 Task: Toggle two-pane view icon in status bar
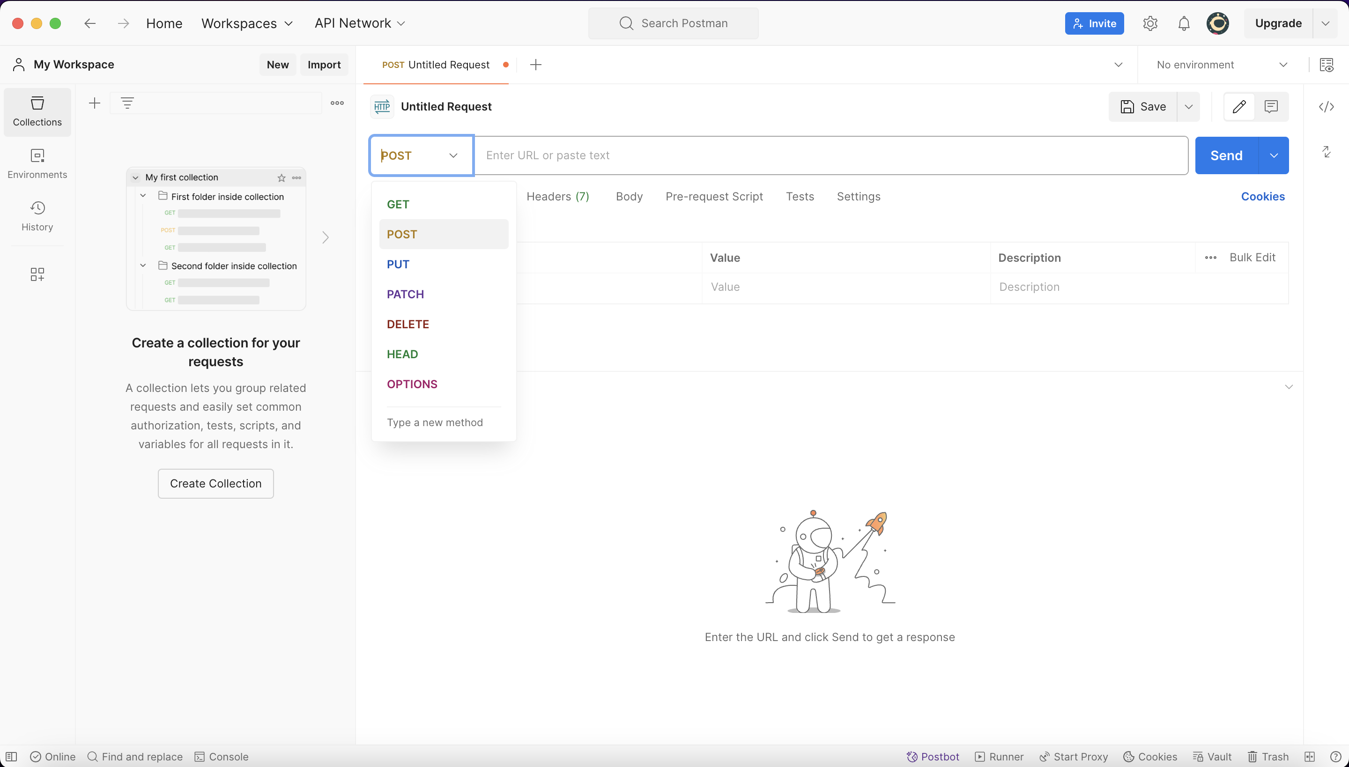click(1310, 757)
